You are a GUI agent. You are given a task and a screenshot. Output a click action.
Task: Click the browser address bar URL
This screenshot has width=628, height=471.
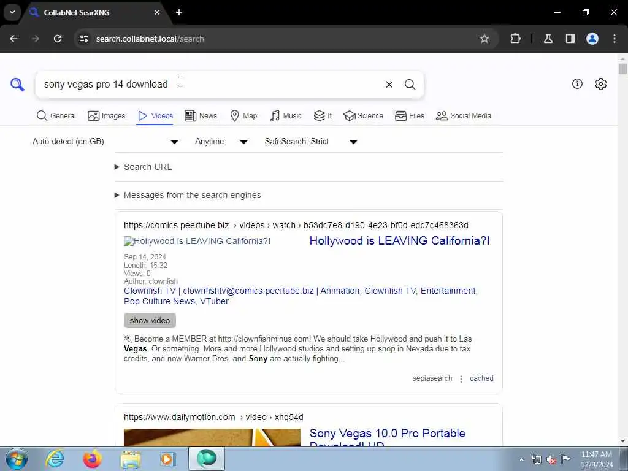[x=150, y=39]
